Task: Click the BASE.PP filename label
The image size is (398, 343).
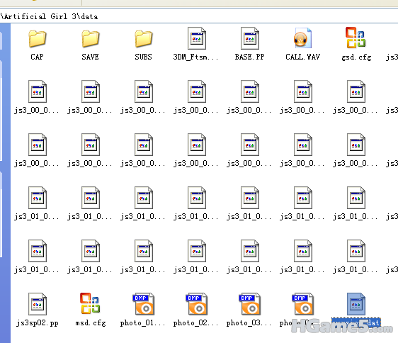Action: coord(250,57)
